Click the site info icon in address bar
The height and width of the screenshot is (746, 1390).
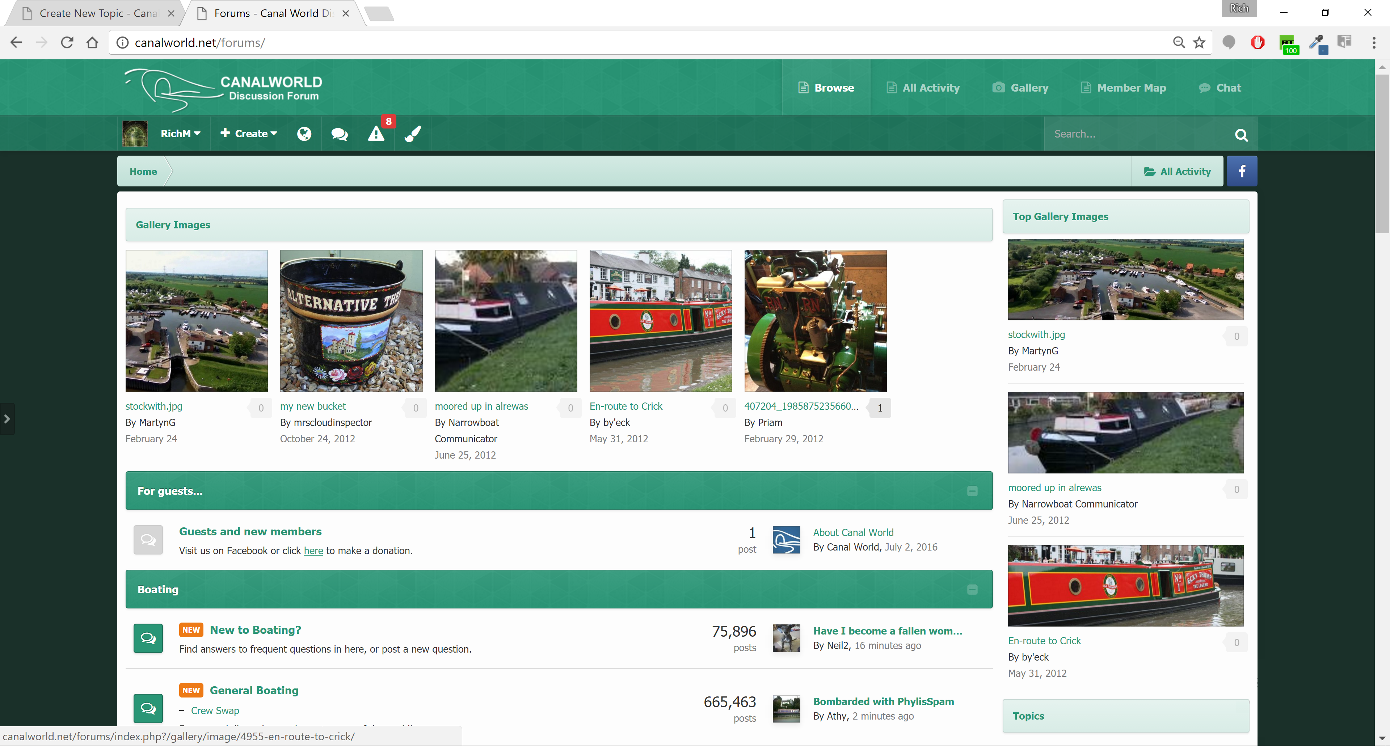122,42
